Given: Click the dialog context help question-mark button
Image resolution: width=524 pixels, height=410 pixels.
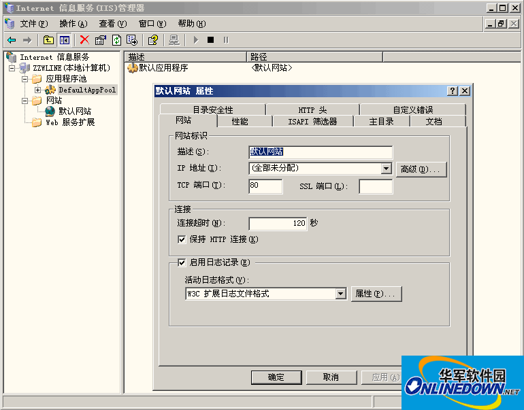Looking at the screenshot, I should coord(452,91).
